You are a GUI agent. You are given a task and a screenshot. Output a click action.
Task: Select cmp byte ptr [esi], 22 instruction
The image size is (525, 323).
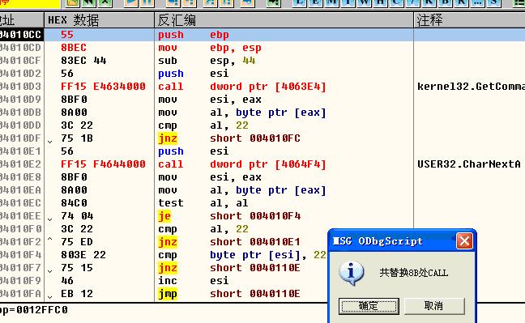(x=241, y=255)
